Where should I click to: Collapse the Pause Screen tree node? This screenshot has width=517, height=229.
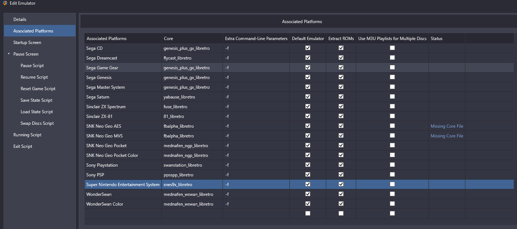click(x=8, y=54)
